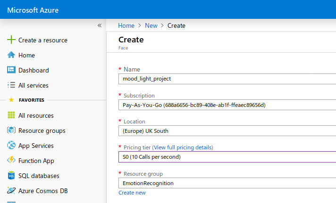Click Create new resource group link

tap(132, 193)
